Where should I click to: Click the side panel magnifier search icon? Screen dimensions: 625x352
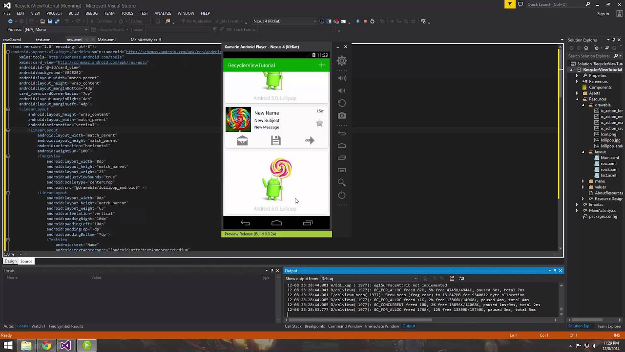click(342, 183)
